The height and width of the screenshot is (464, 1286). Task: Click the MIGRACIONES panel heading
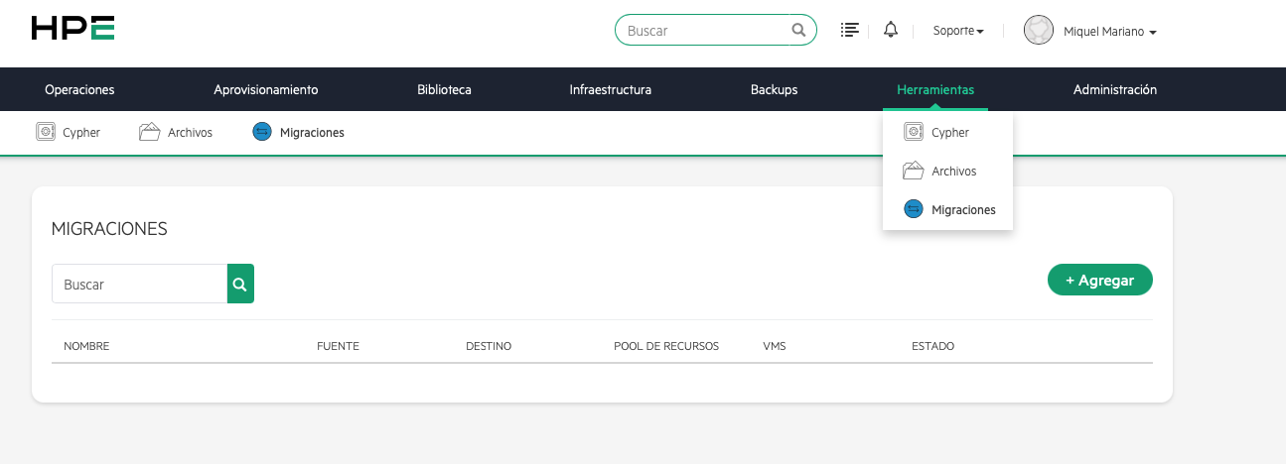click(x=109, y=229)
